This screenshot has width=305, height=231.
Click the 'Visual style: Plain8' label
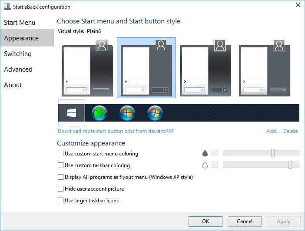(80, 31)
